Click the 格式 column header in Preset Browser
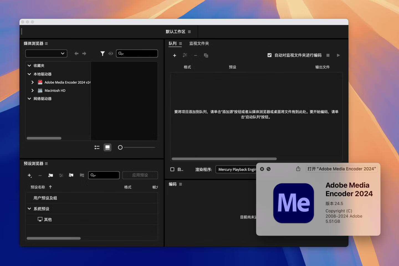Viewport: 399px width, 266px height. (x=128, y=187)
